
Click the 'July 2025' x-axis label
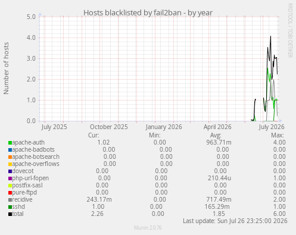point(54,127)
